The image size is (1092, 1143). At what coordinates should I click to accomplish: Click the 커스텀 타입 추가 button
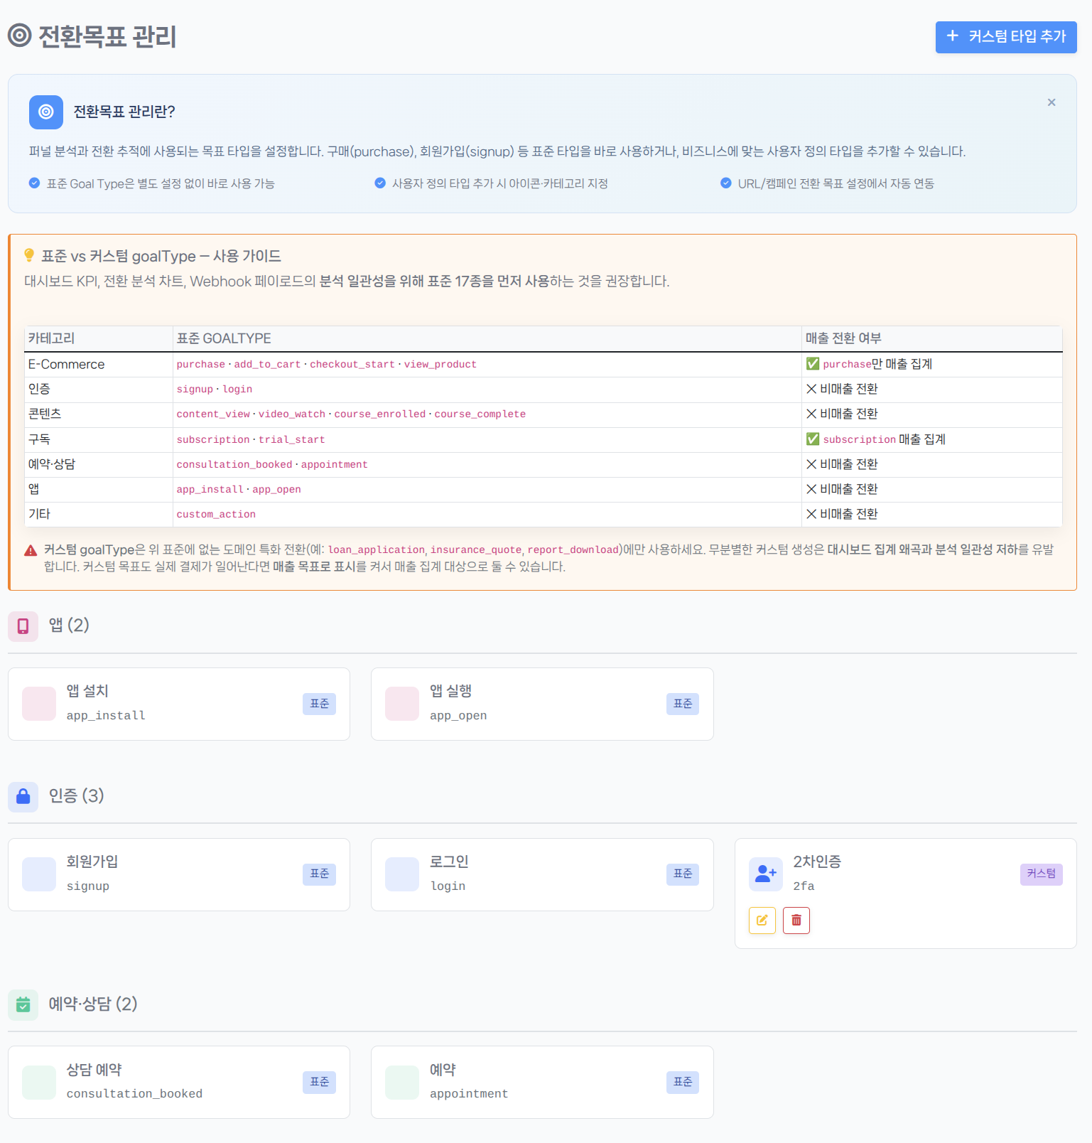[x=1005, y=37]
